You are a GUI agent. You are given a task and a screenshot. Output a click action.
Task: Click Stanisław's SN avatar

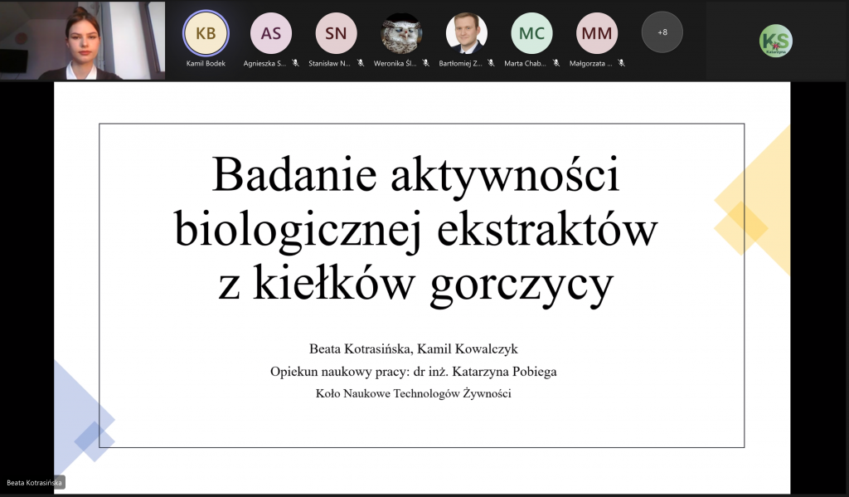pyautogui.click(x=336, y=33)
